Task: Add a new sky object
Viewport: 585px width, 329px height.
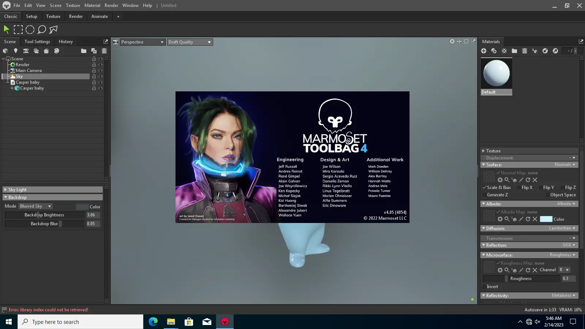Action: coord(36,51)
